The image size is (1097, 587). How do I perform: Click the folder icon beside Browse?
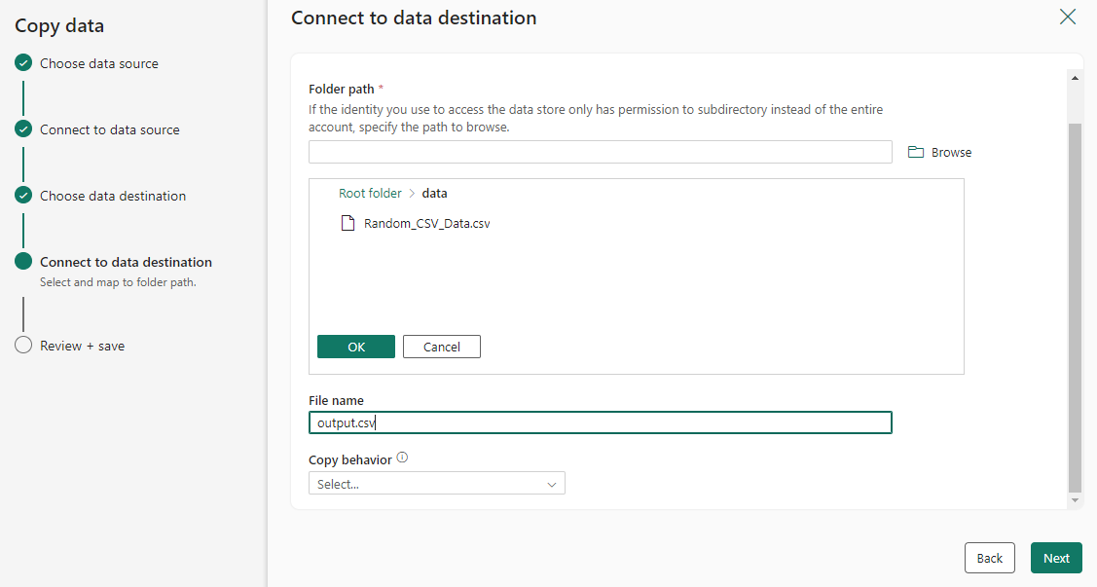pos(915,153)
